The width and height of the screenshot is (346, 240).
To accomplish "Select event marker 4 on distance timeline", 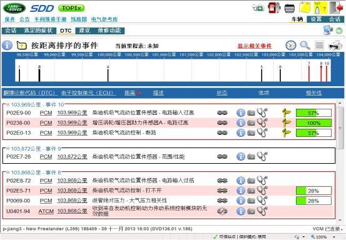I will [108, 74].
